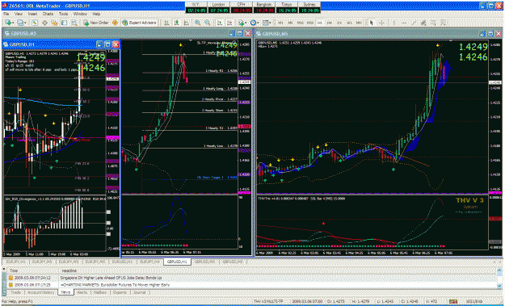The height and width of the screenshot is (306, 505).
Task: Open the Mailbox terminal tab
Action: tap(100, 293)
